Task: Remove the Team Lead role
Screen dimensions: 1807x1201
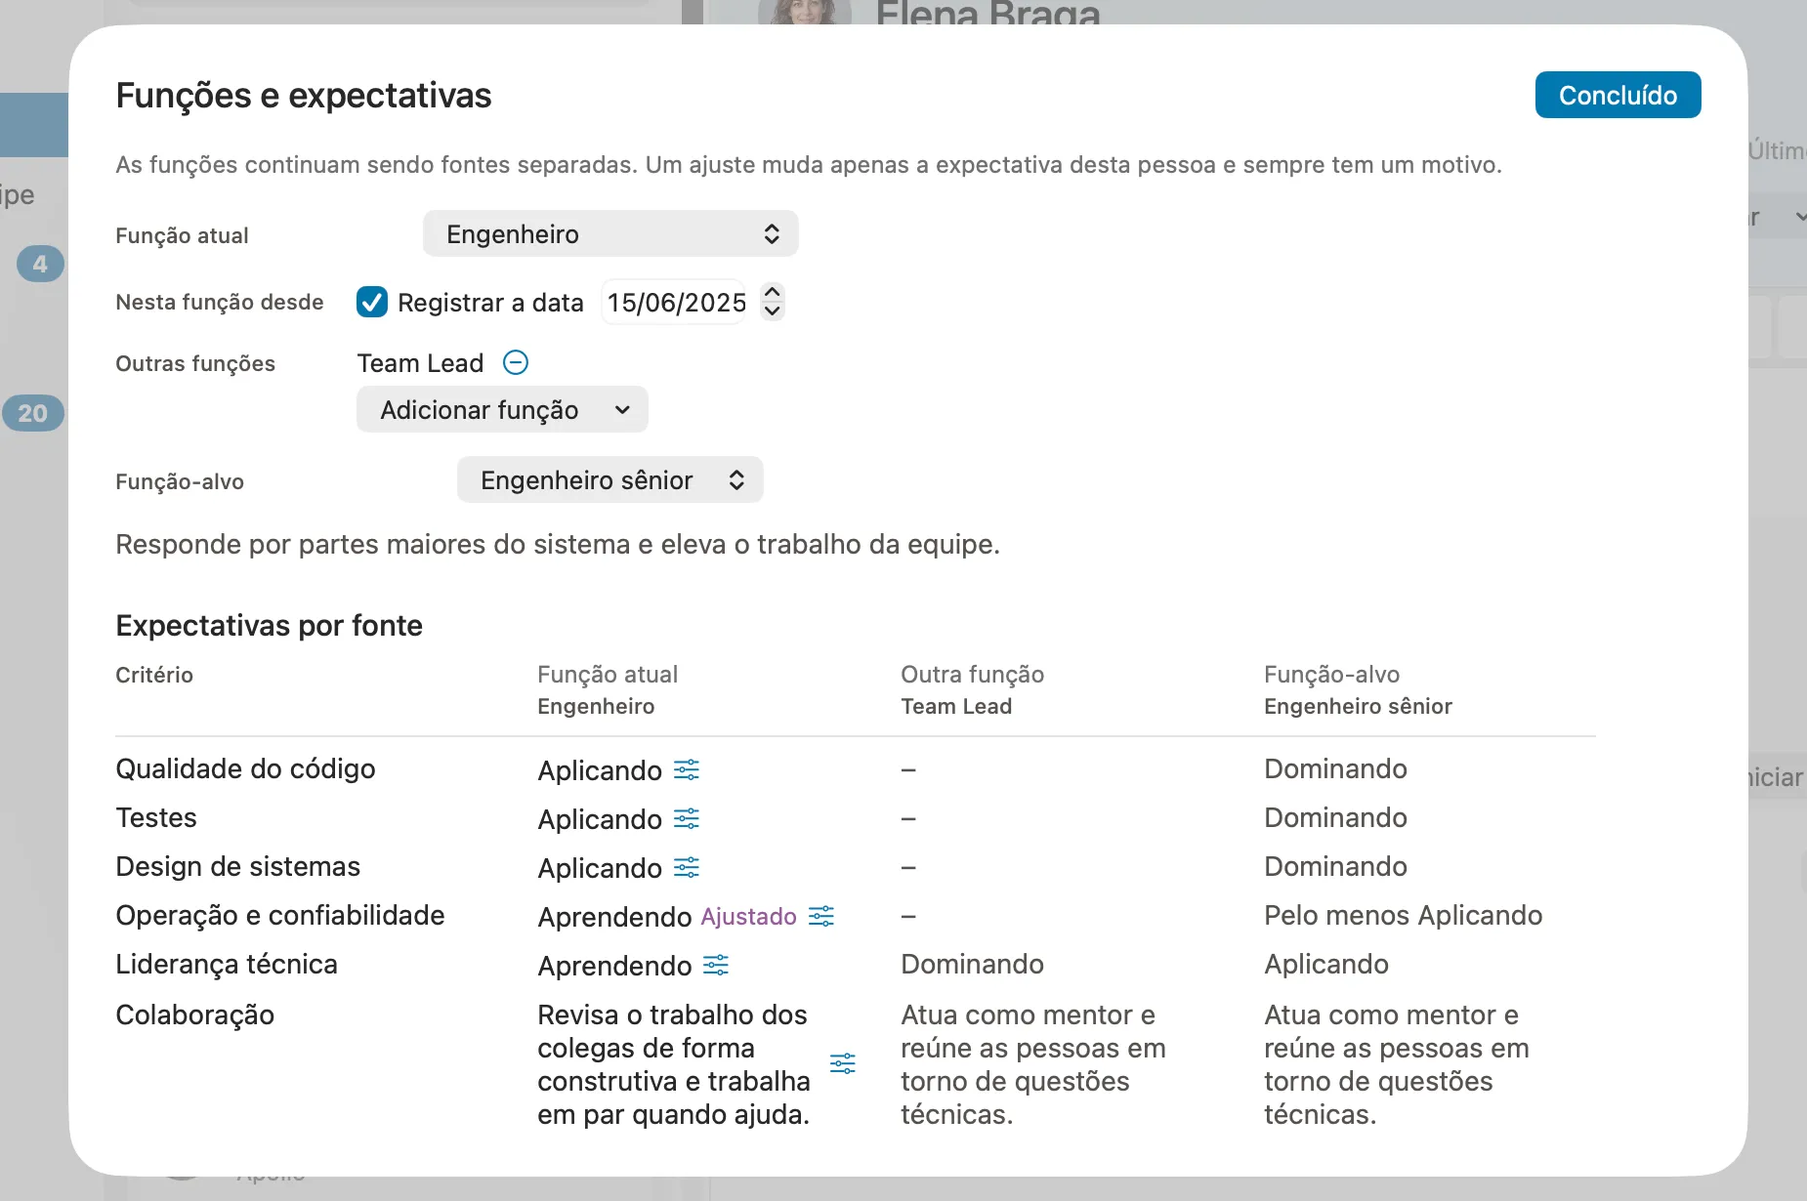Action: (516, 363)
